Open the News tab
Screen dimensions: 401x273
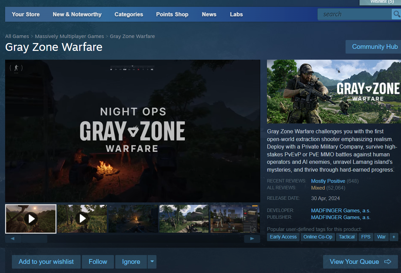[x=209, y=14]
